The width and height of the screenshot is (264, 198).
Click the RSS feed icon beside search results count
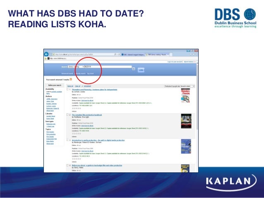pyautogui.click(x=71, y=79)
